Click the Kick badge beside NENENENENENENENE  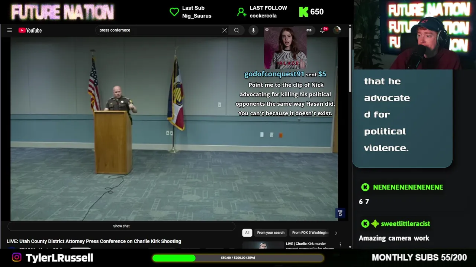(365, 187)
